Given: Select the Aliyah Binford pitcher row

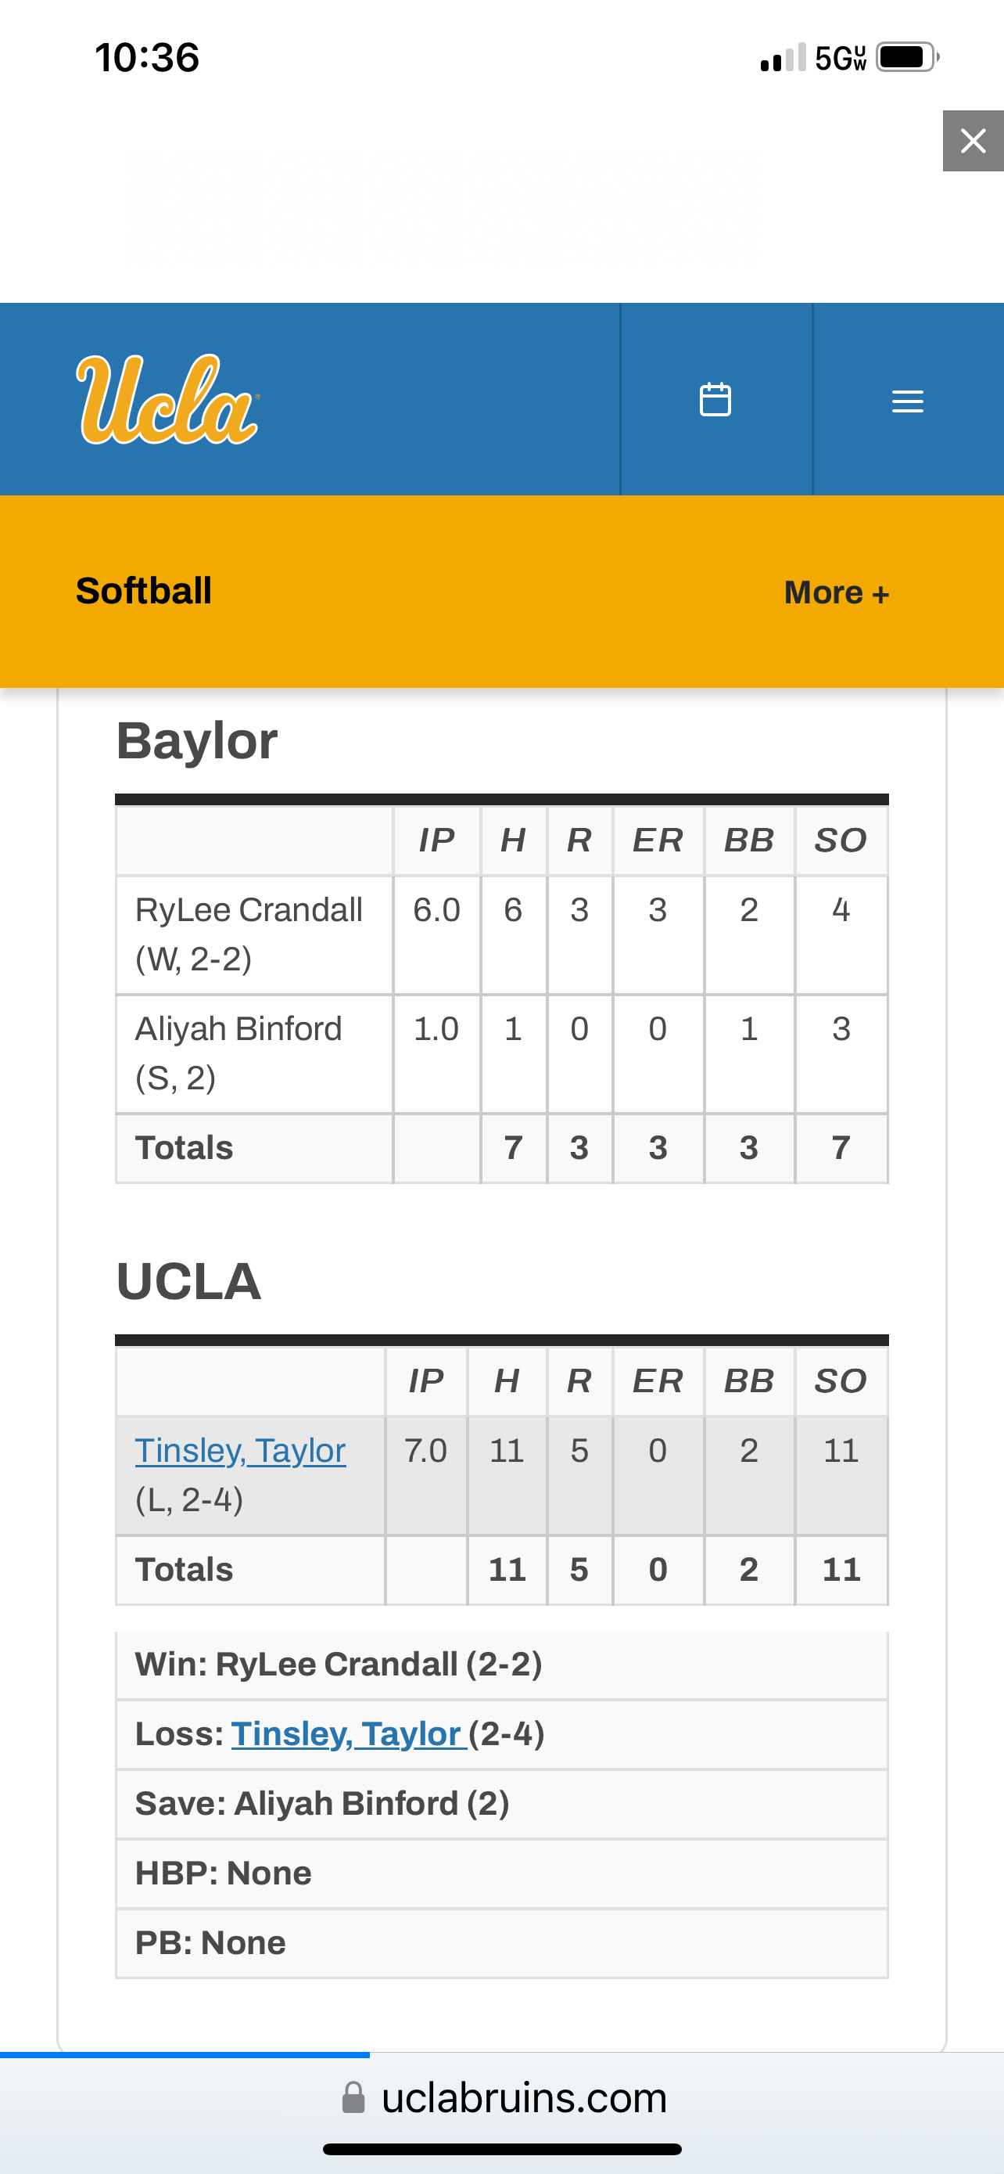Looking at the screenshot, I should tap(503, 1054).
